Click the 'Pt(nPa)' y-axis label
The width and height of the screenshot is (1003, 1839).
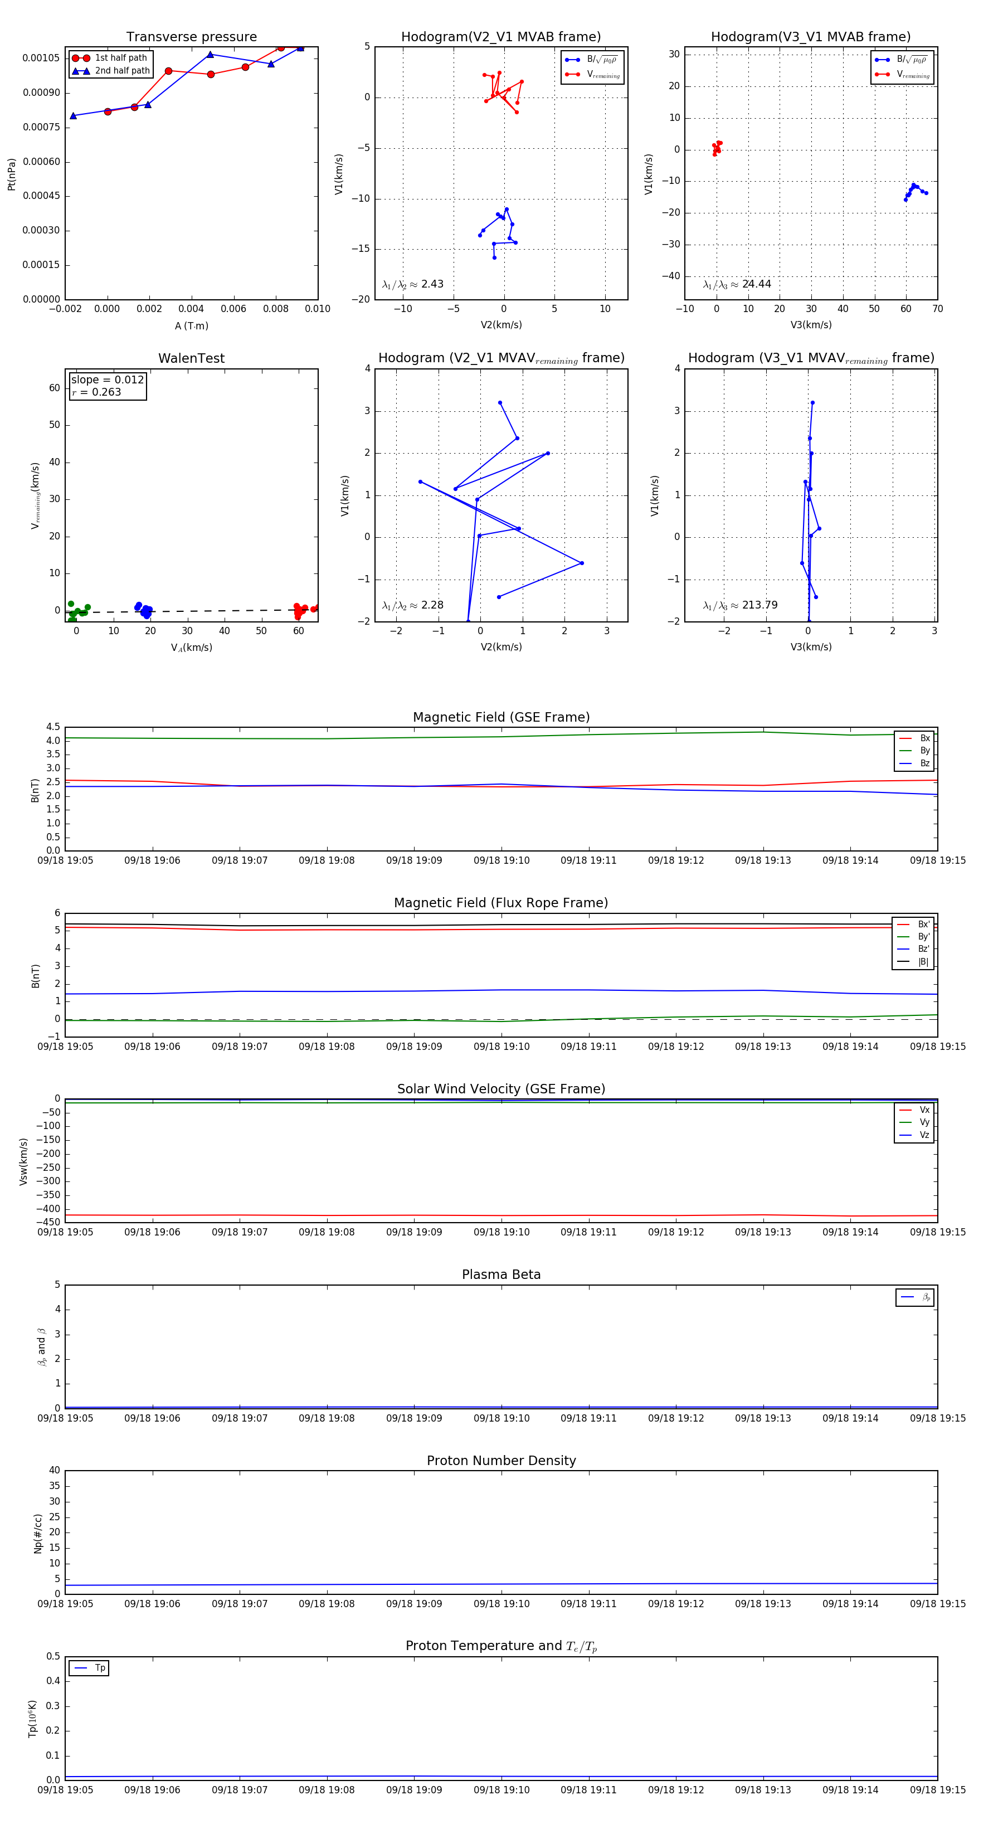(11, 174)
